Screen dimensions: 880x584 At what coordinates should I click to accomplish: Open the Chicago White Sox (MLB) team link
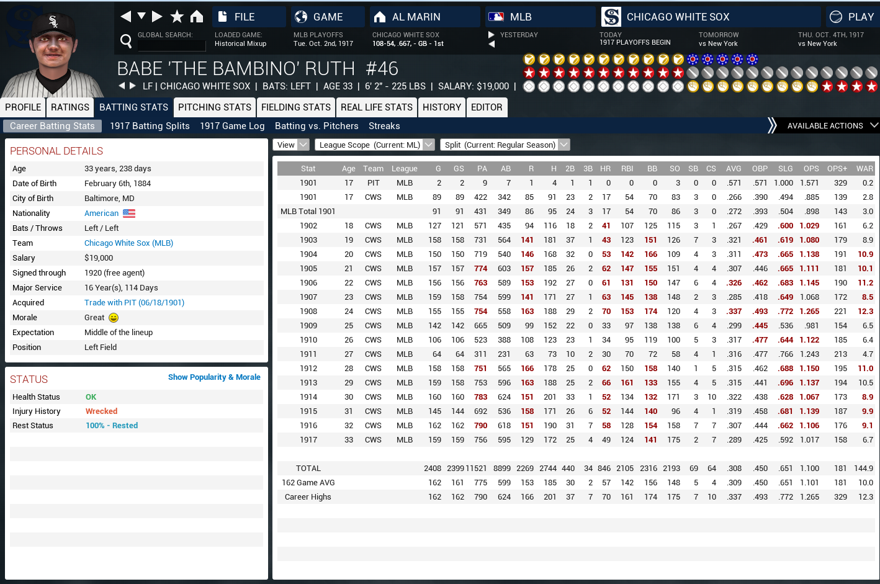[128, 243]
